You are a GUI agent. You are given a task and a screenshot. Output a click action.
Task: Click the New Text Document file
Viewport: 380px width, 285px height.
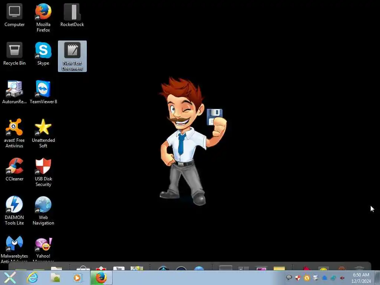[x=72, y=56]
